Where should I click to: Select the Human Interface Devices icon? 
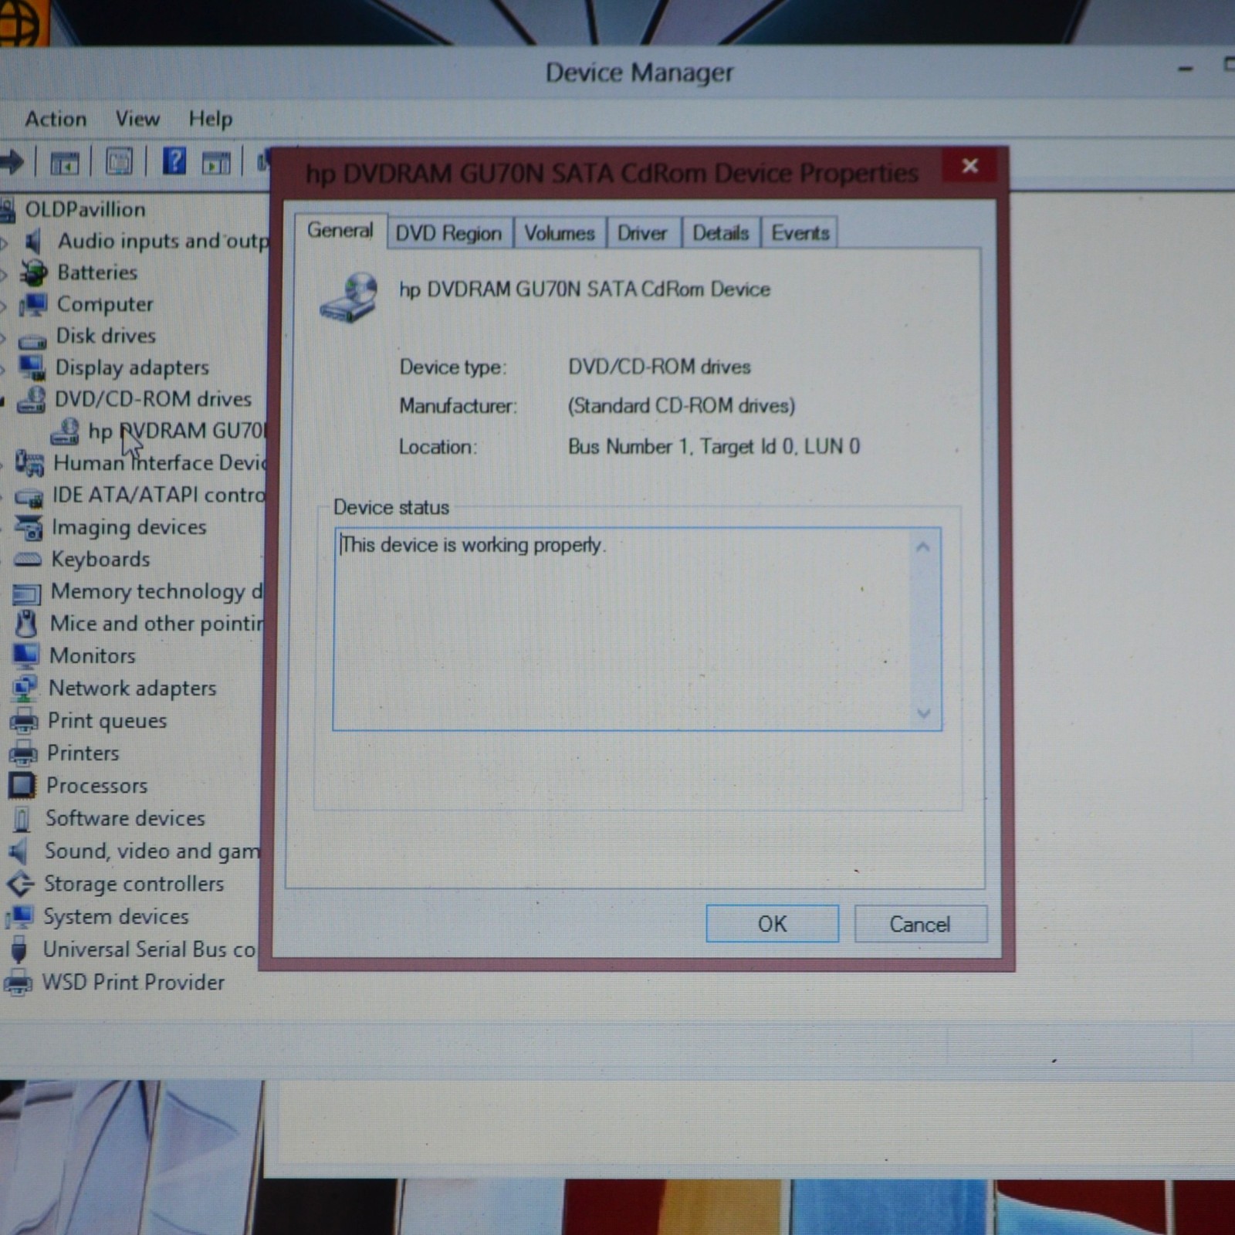pyautogui.click(x=29, y=463)
